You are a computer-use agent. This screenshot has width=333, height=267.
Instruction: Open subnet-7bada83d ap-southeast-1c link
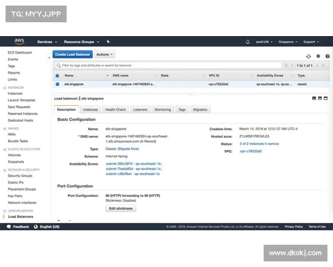134,169
